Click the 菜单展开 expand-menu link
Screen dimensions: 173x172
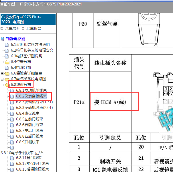tap(13, 28)
